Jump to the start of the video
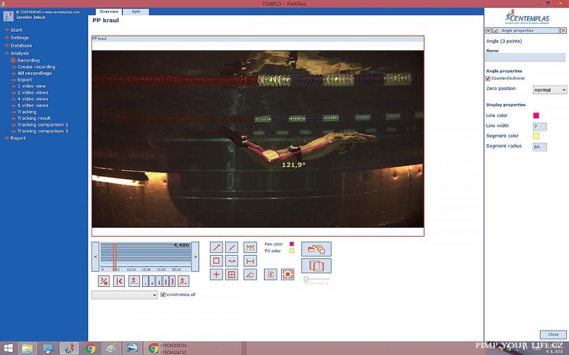This screenshot has width=569, height=355. 119,281
